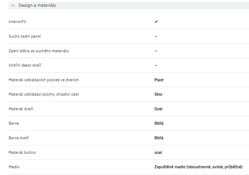Click the Vnitřní dekor dveří label
The height and width of the screenshot is (175, 249).
25,65
